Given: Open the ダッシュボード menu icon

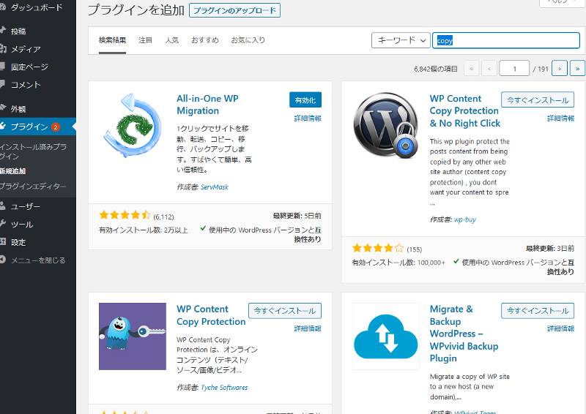Looking at the screenshot, I should pos(2,7).
